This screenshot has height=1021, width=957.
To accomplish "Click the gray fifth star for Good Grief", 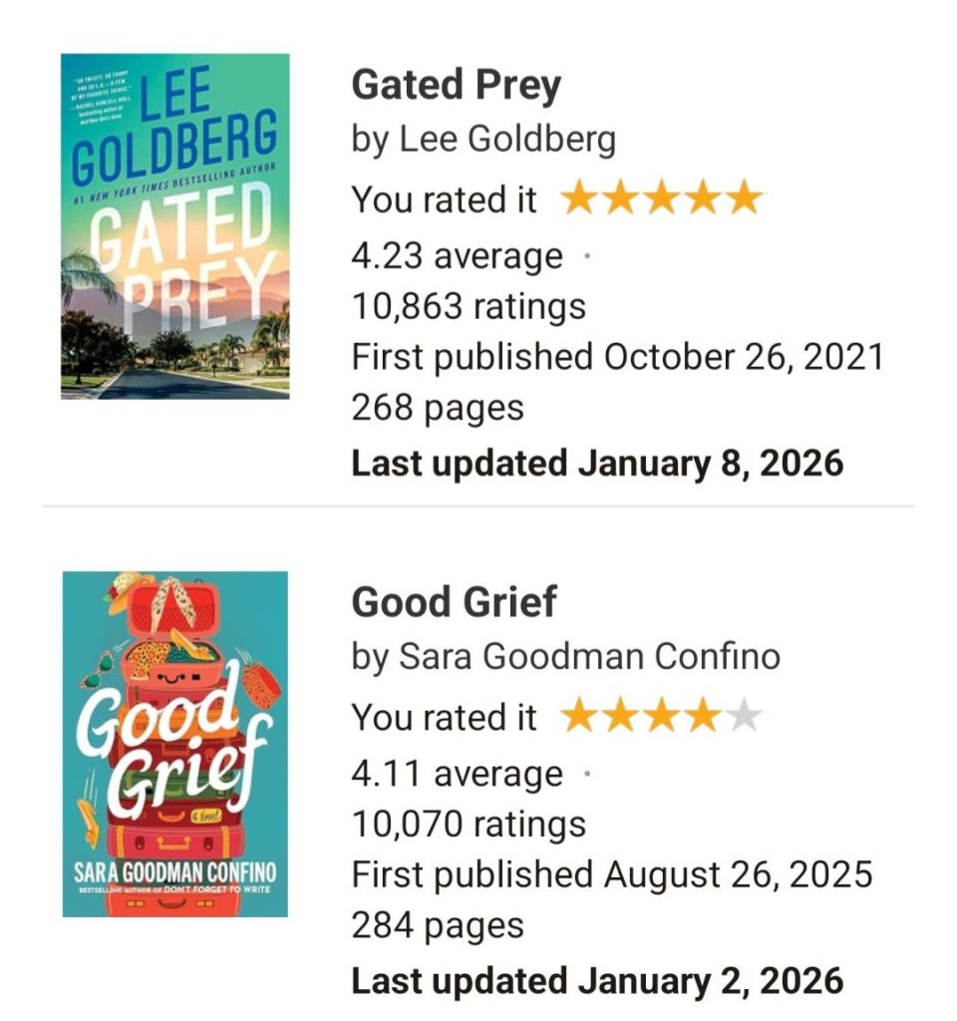I will (743, 716).
